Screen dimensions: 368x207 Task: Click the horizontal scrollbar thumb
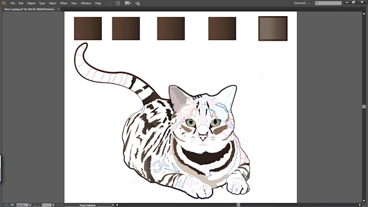tap(238, 205)
